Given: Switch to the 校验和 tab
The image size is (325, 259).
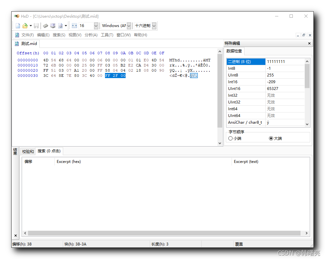Looking at the screenshot, I should pos(28,152).
